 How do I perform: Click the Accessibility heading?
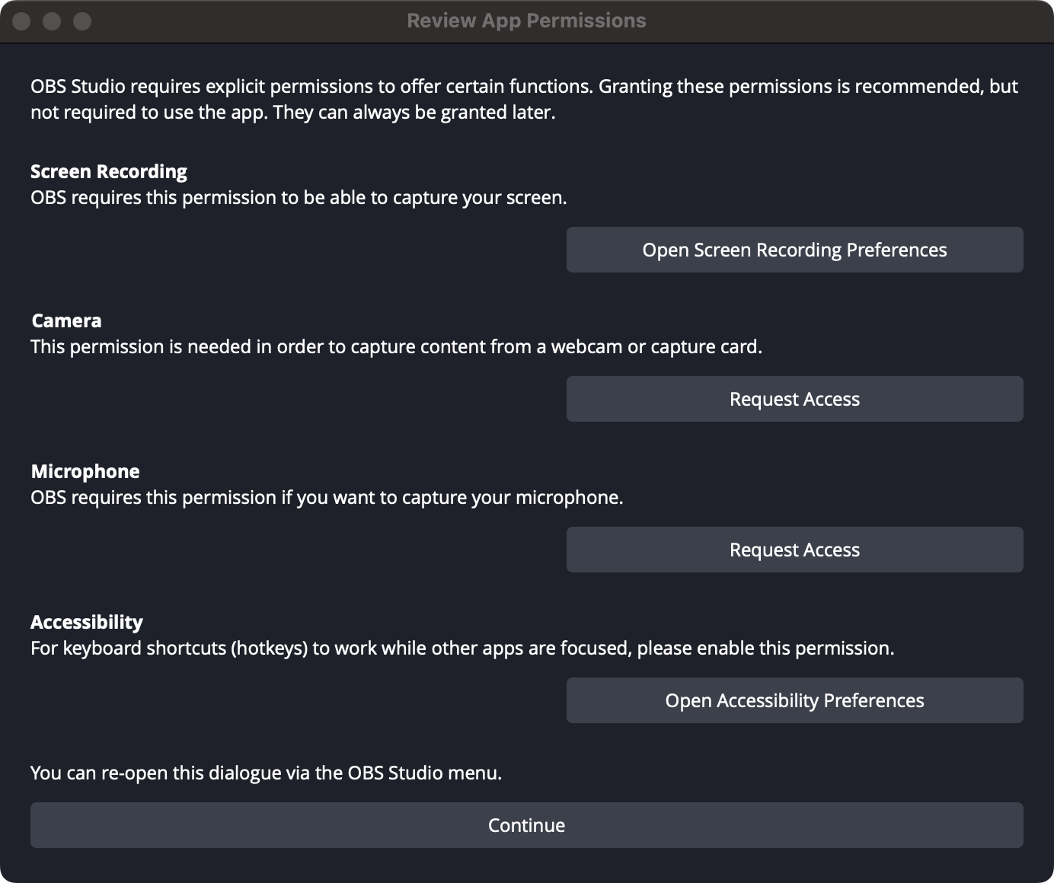tap(87, 622)
